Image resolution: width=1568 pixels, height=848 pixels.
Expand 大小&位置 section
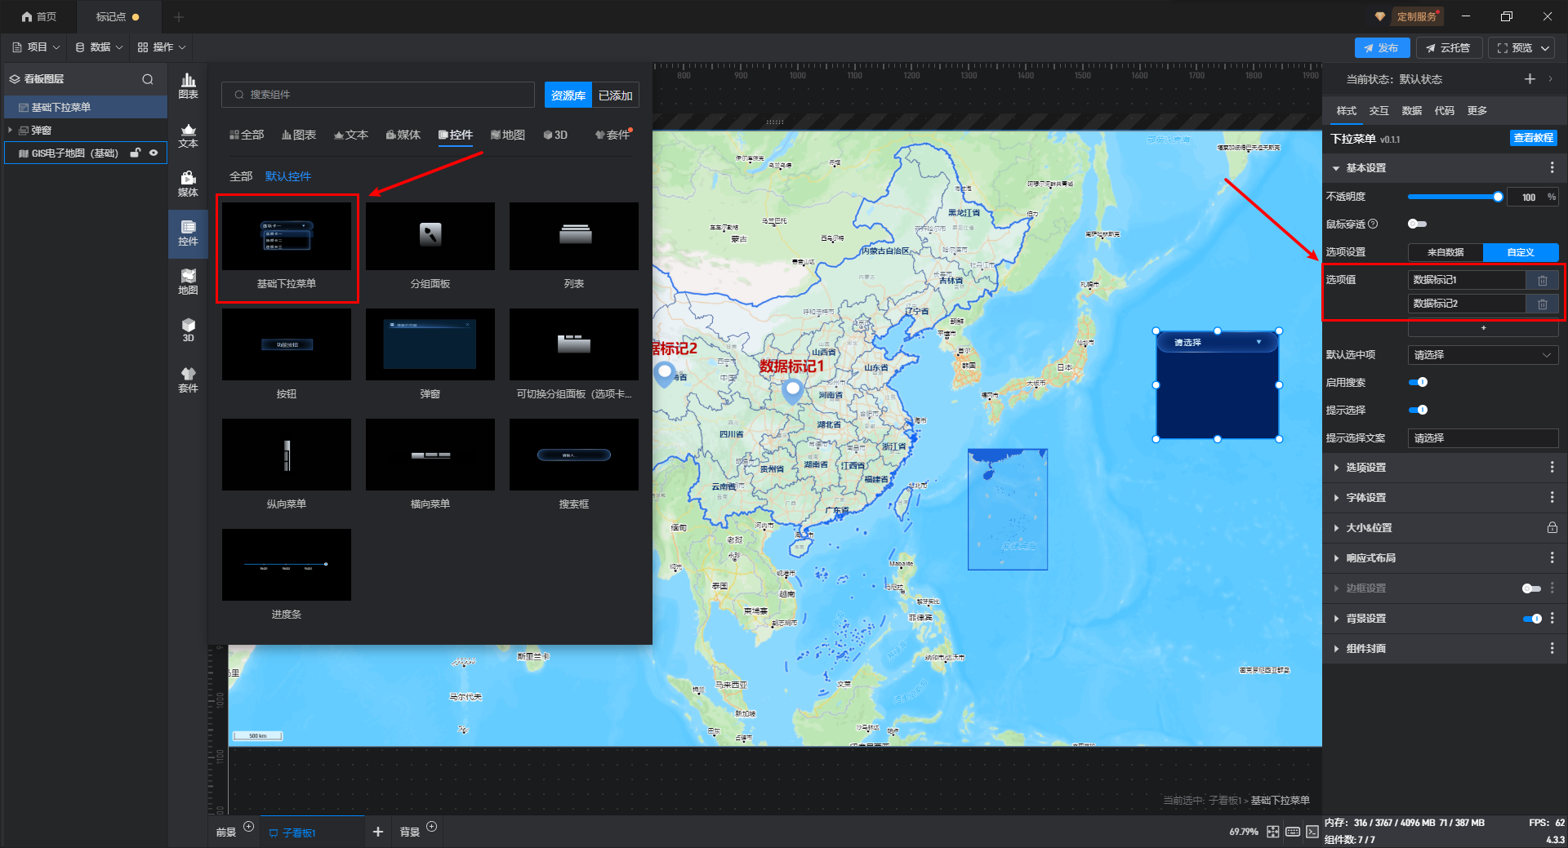[1336, 527]
